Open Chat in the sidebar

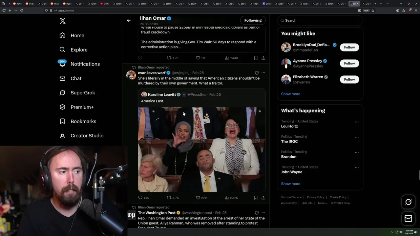point(71,78)
